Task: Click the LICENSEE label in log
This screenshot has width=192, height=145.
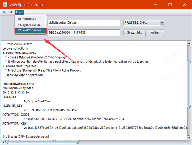Action: click(x=10, y=97)
